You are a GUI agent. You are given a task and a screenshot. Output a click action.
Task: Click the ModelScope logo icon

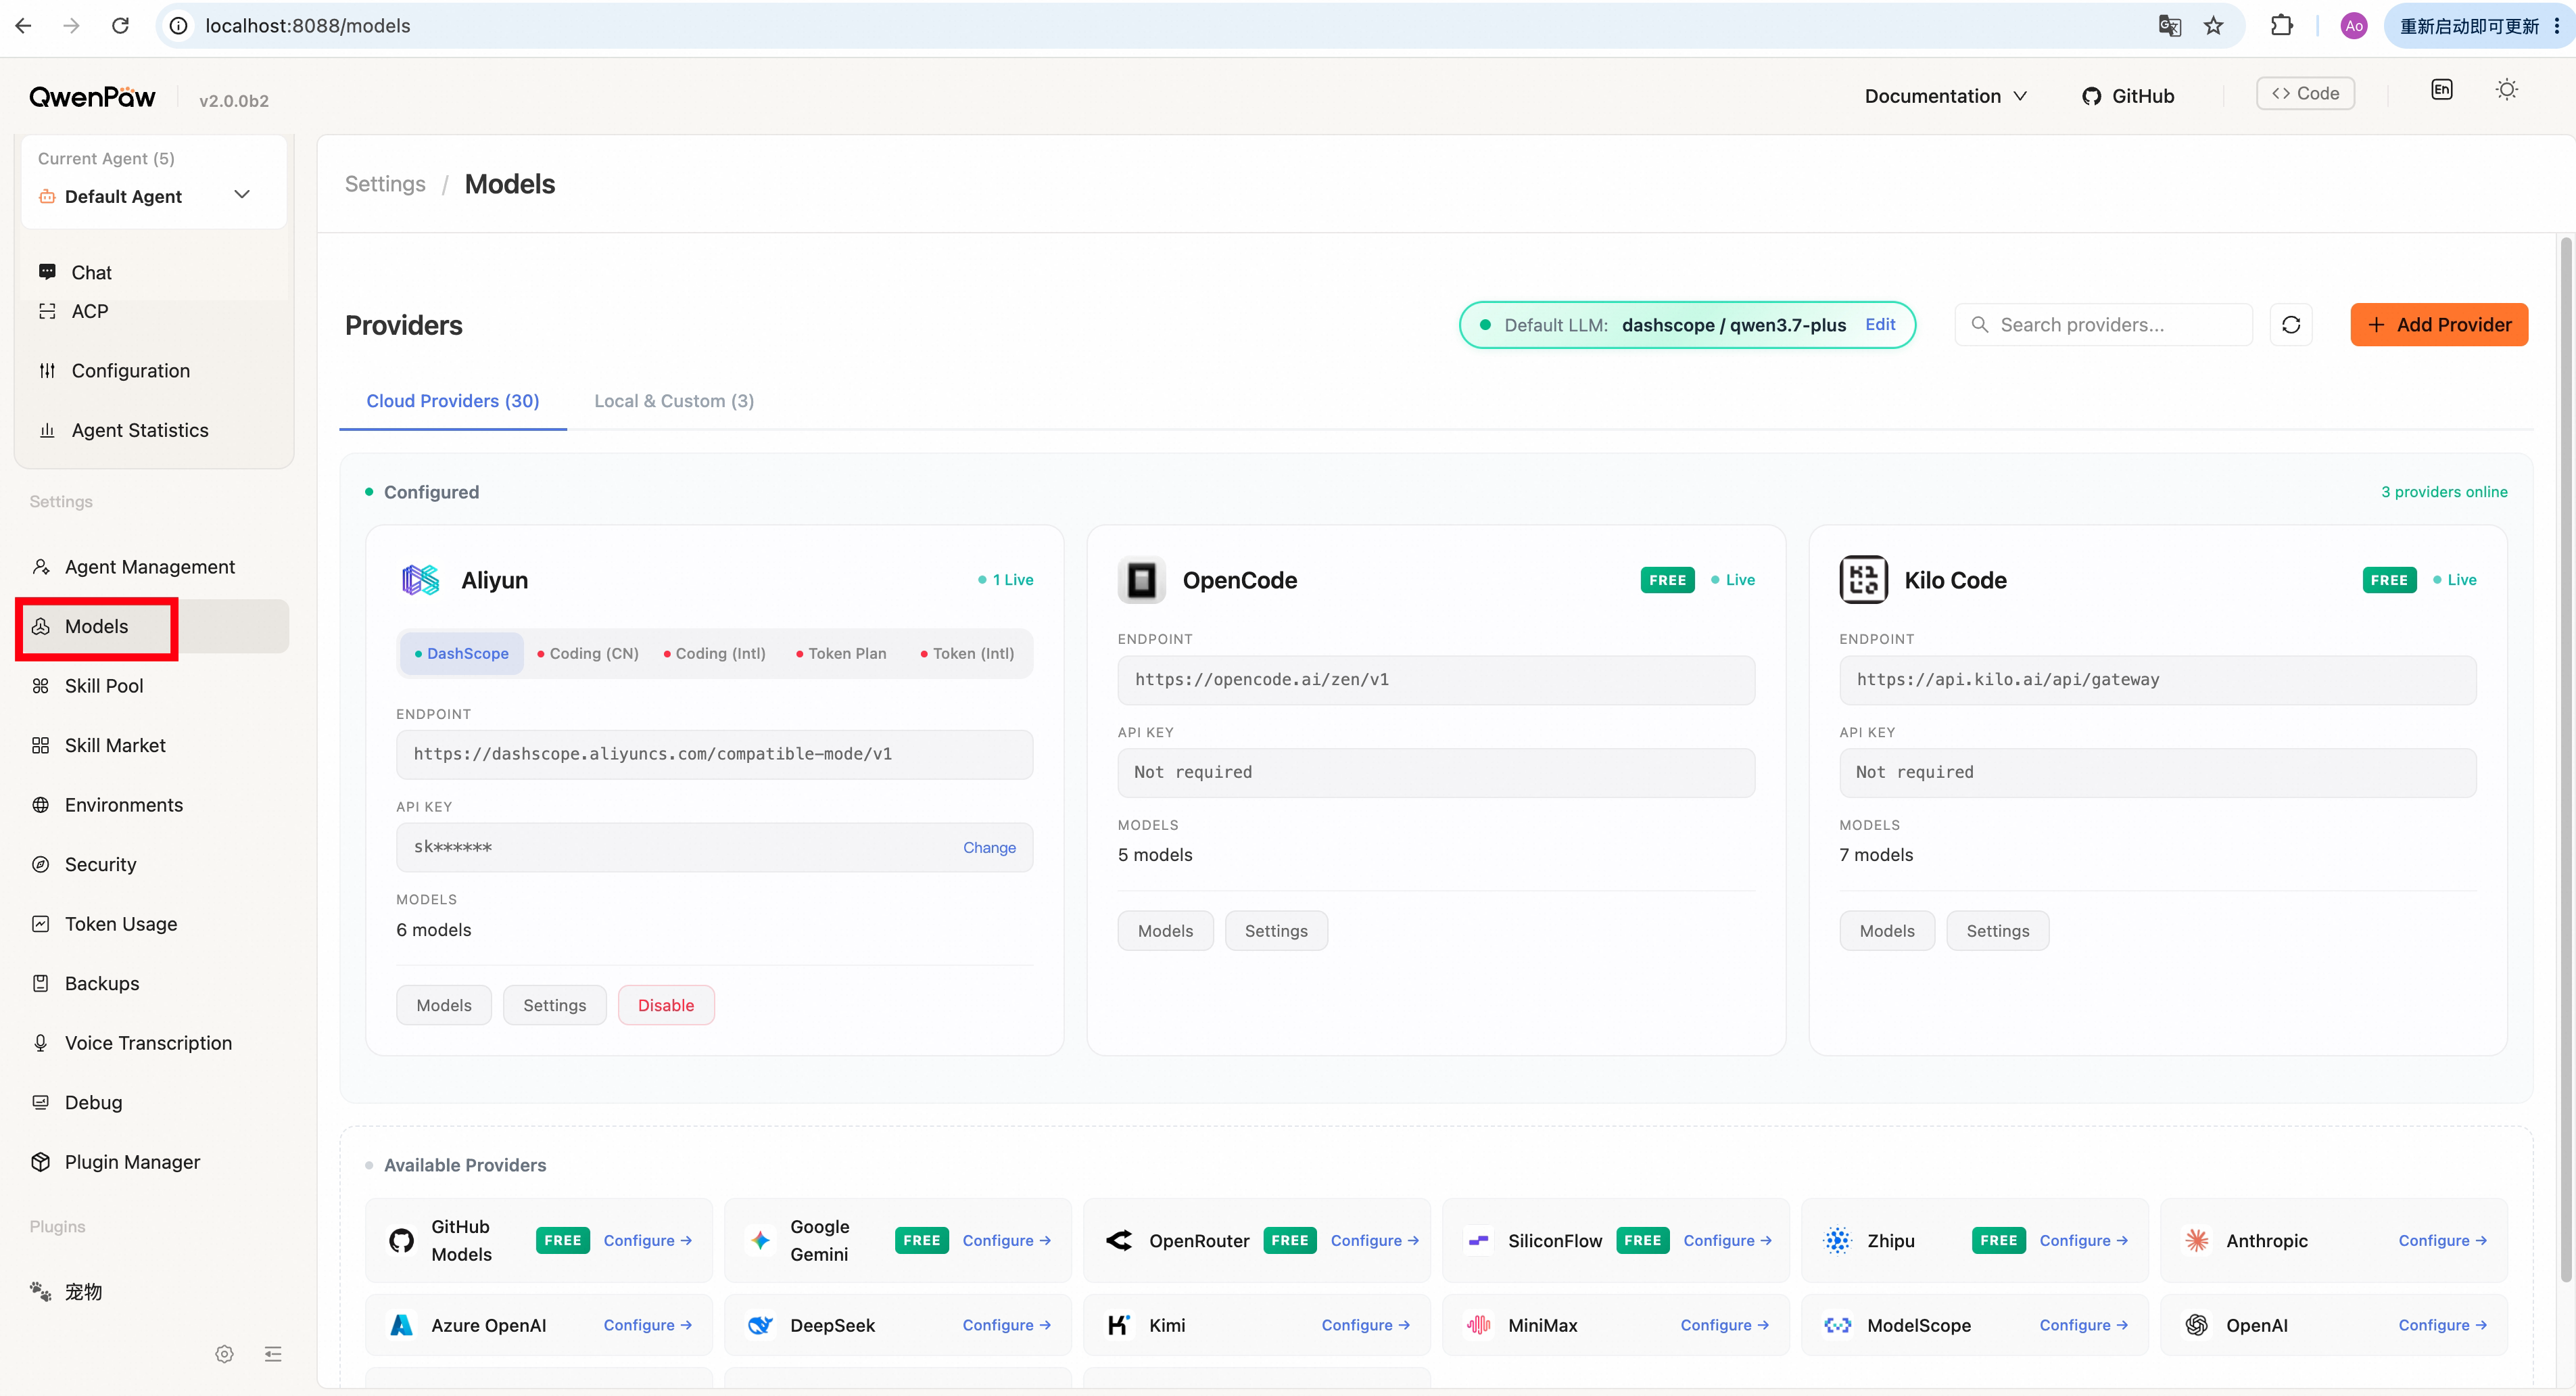[1837, 1325]
